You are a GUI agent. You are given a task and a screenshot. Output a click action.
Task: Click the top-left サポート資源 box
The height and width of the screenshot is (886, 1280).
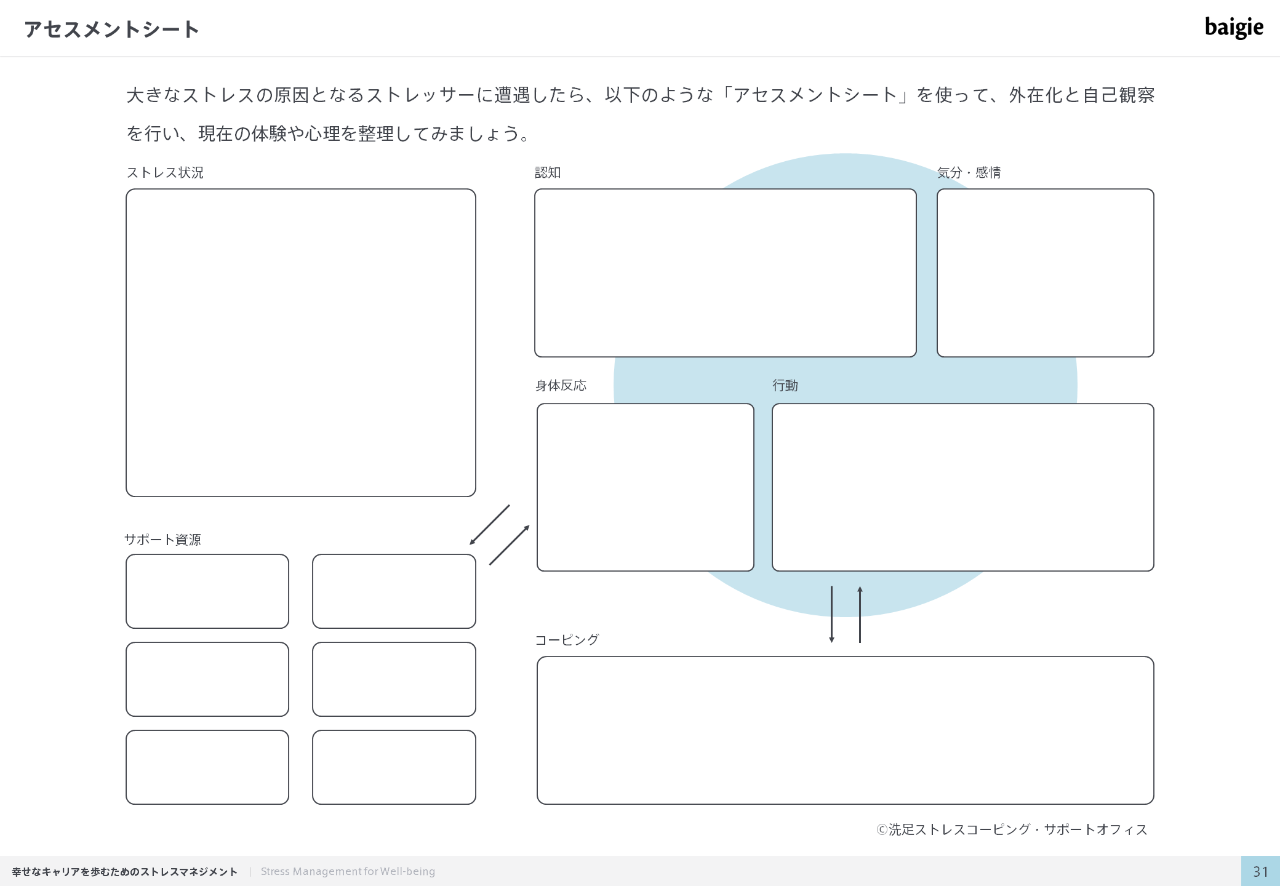pyautogui.click(x=207, y=591)
